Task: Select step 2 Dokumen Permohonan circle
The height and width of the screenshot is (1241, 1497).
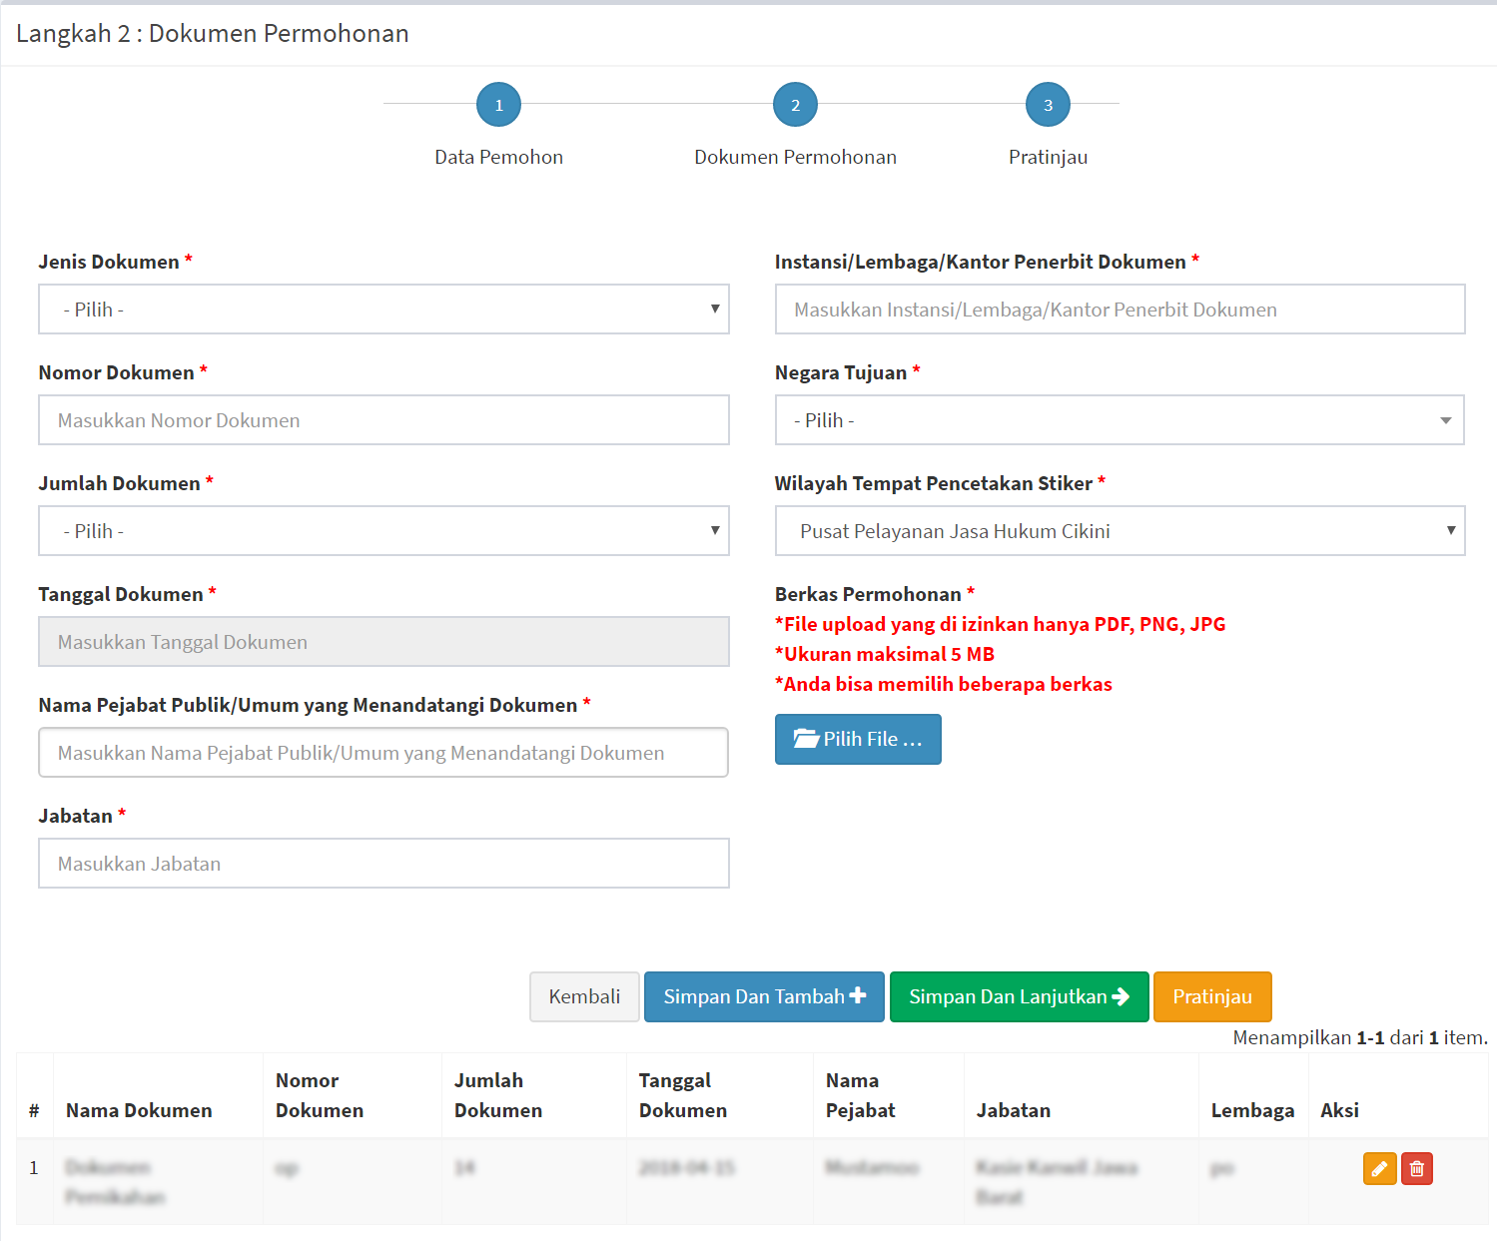Action: click(795, 105)
